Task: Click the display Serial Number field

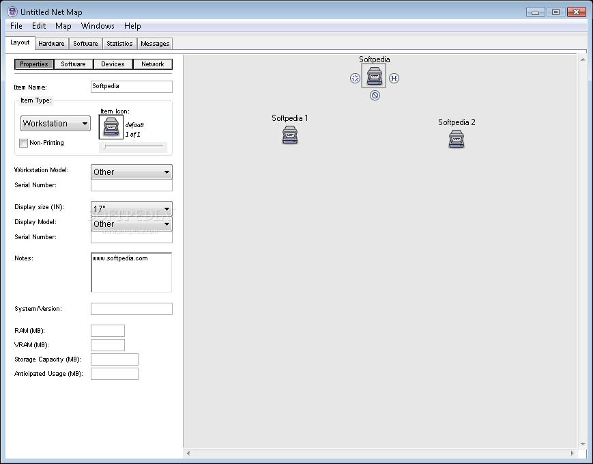Action: click(x=132, y=237)
